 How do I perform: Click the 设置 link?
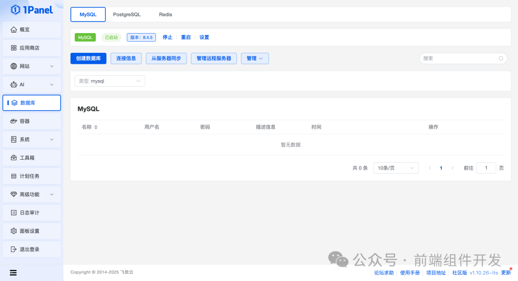point(204,37)
